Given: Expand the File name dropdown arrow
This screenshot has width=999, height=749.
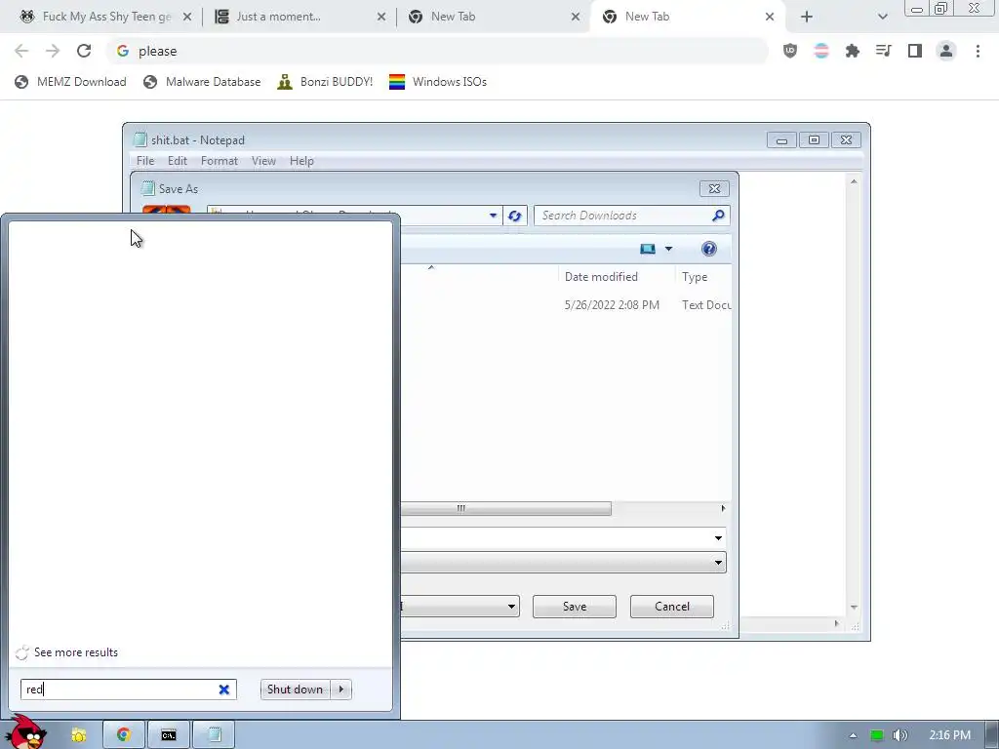Looking at the screenshot, I should click(718, 538).
